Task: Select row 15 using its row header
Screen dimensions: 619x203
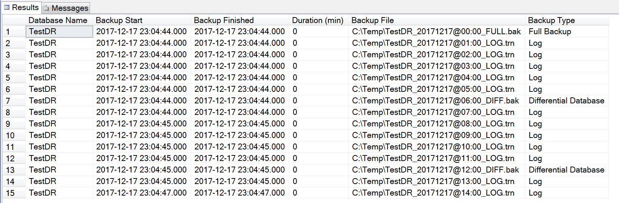Action: [14, 193]
